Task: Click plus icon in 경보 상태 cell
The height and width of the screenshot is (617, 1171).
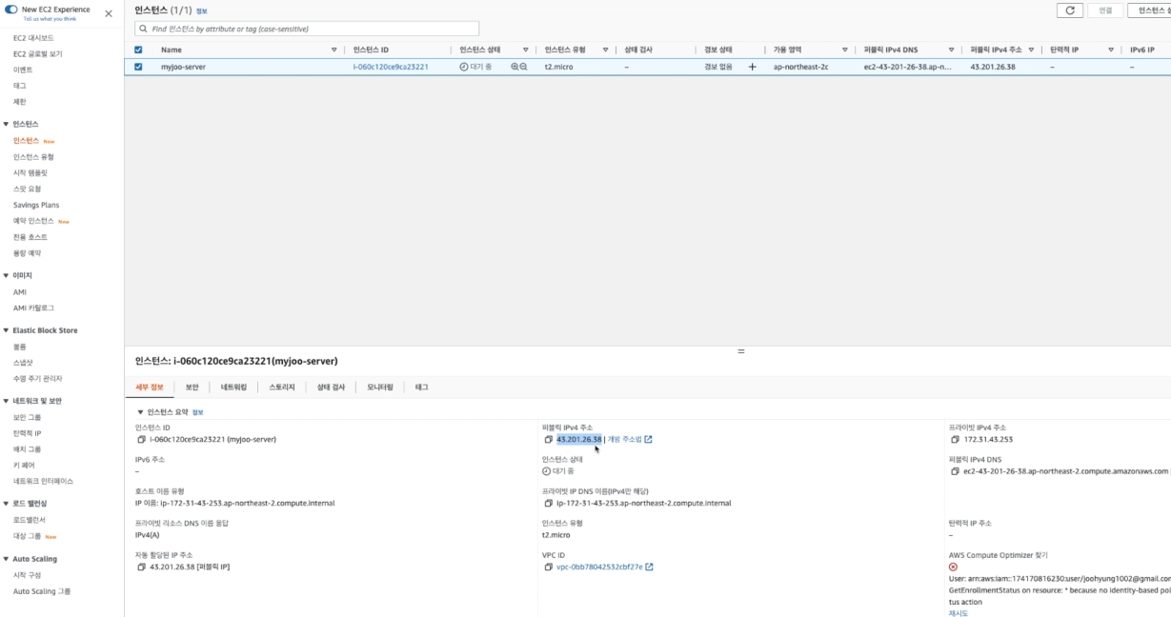Action: click(x=752, y=68)
